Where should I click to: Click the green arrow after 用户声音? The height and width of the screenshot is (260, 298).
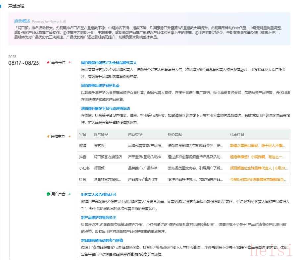pyautogui.click(x=70, y=194)
